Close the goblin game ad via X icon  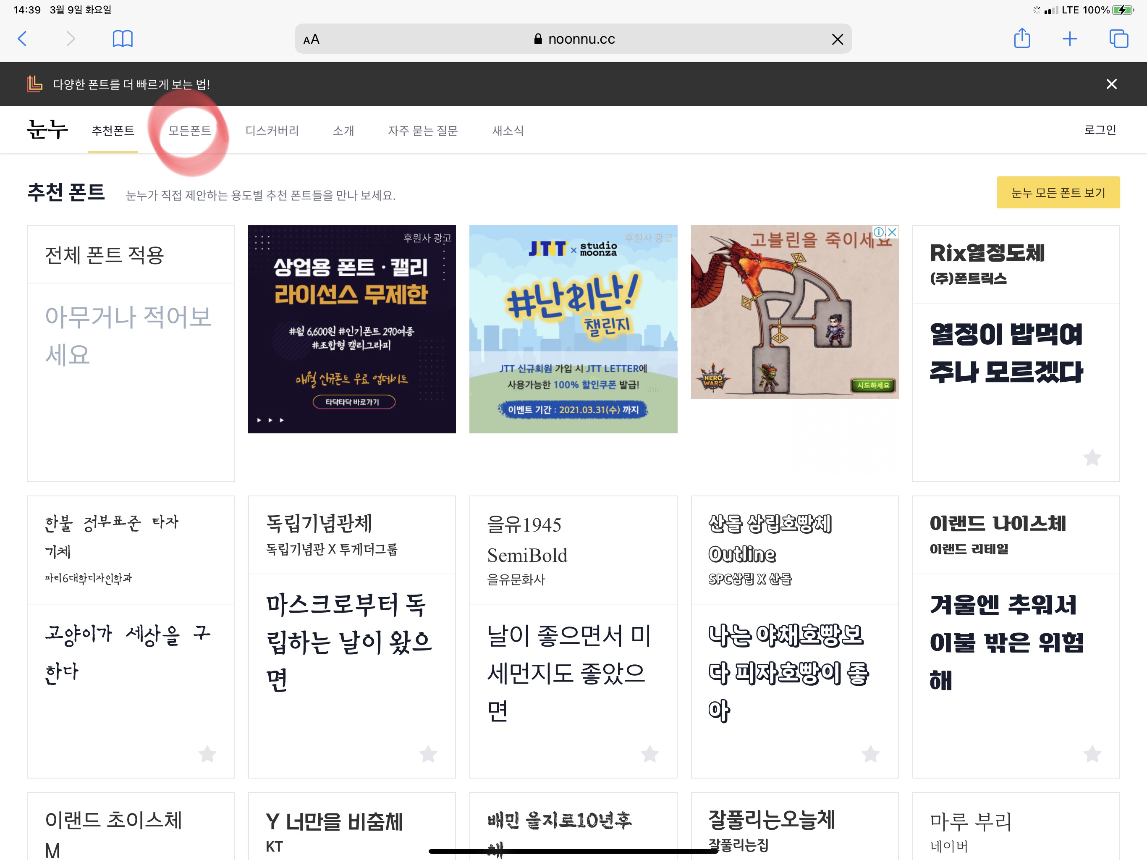point(892,232)
